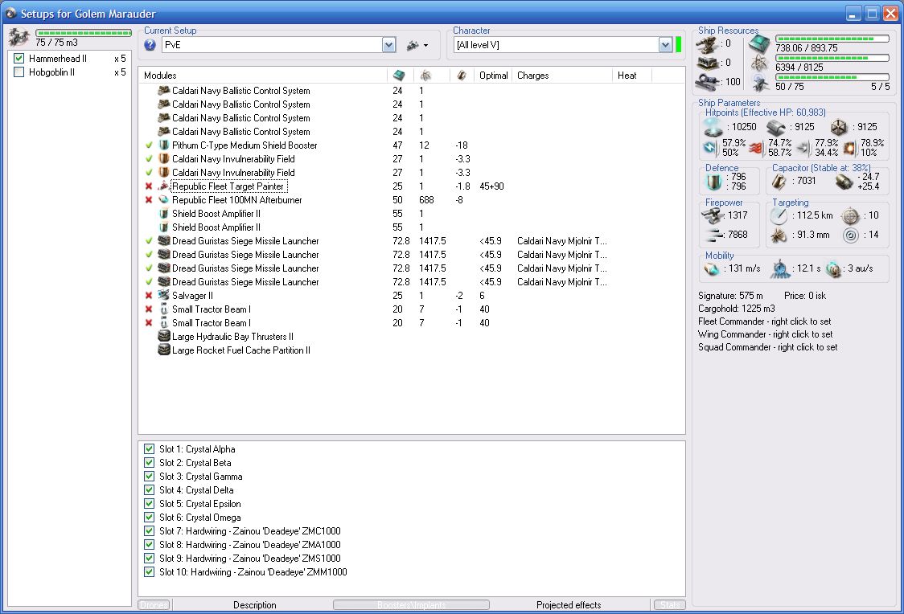904x614 pixels.
Task: Sort by the capacitor icon column header
Action: click(462, 76)
